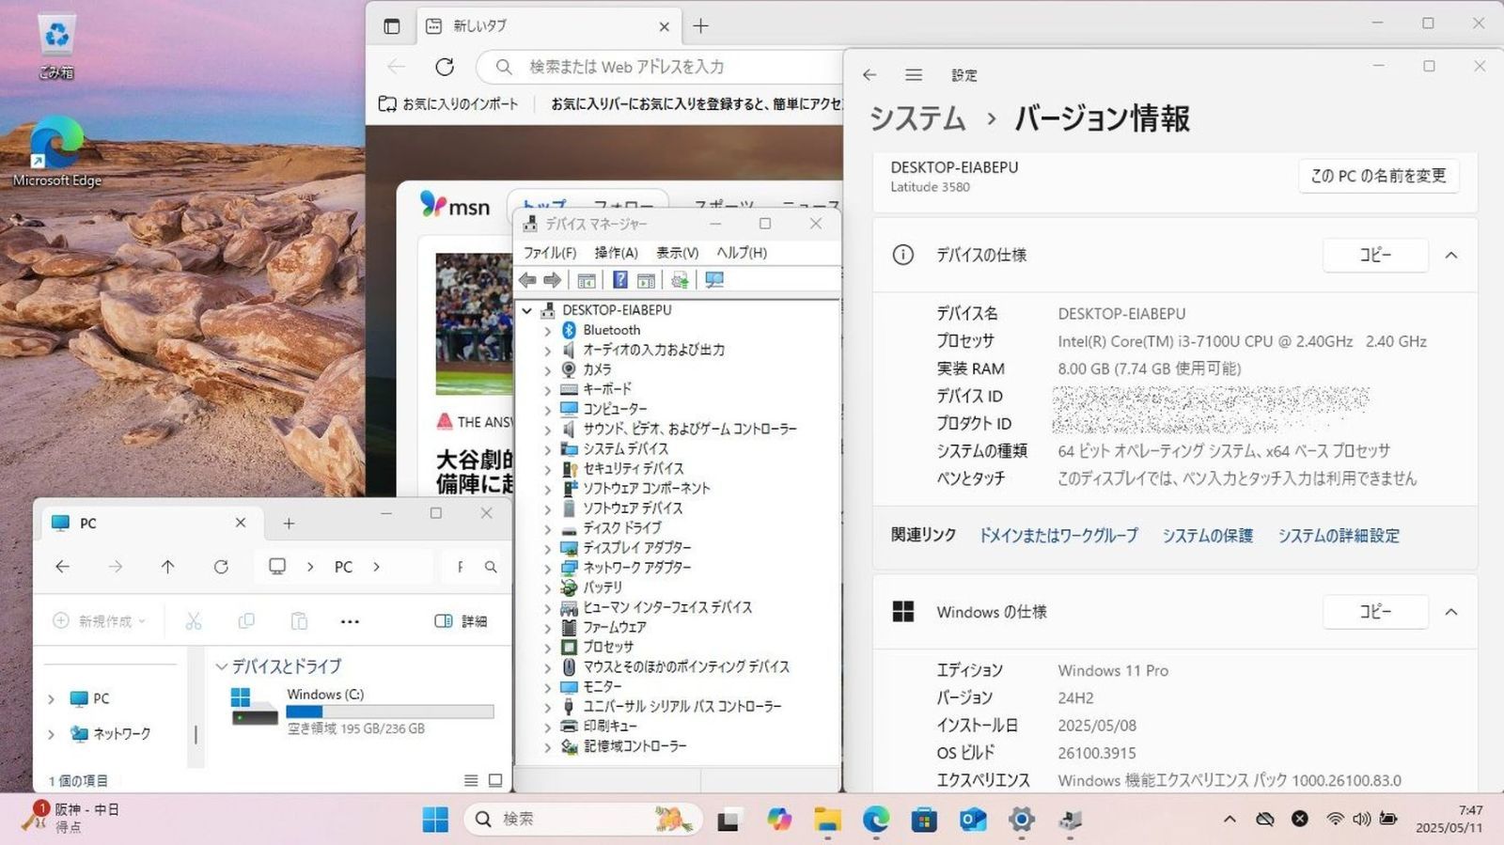Open the baseball news thumbnail on msn

(x=474, y=323)
